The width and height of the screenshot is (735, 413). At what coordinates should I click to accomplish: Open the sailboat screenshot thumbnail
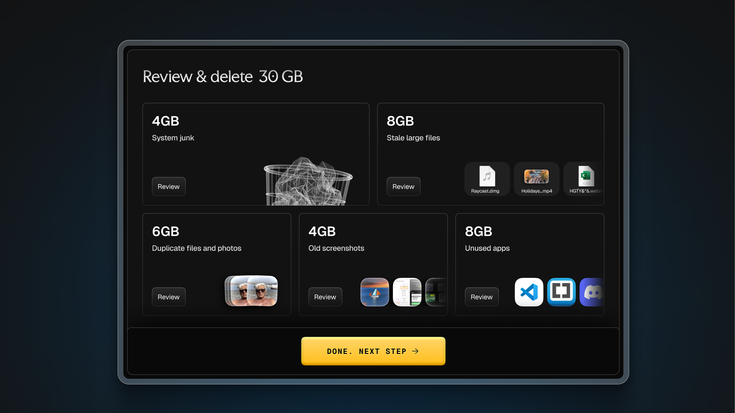375,292
